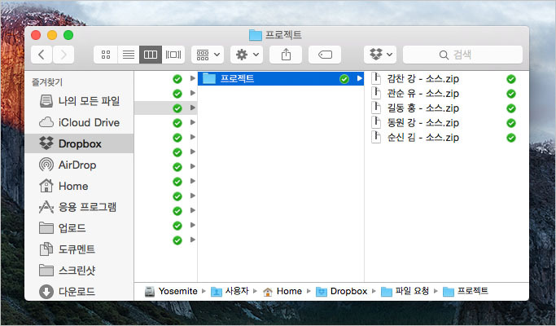Viewport: 556px width, 326px height.
Task: Select Dropbox in the sidebar
Action: (x=79, y=143)
